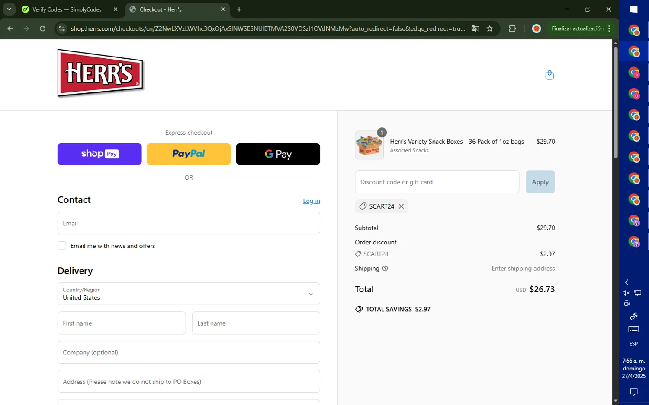Click the Discount code or gift card field
This screenshot has height=405, width=649.
coord(437,182)
